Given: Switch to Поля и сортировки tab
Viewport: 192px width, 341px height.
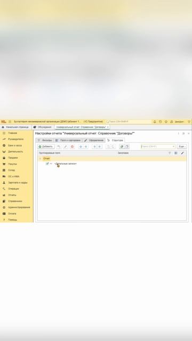Looking at the screenshot, I should pyautogui.click(x=68, y=140).
